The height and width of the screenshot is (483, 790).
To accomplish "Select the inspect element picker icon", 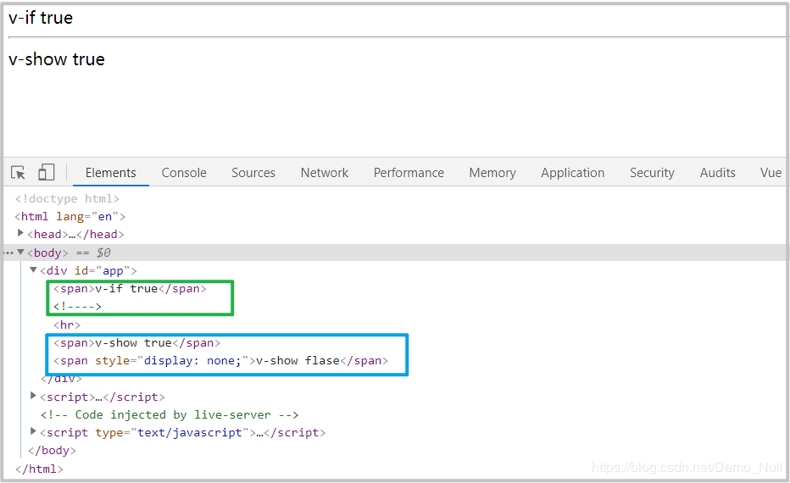I will 18,173.
